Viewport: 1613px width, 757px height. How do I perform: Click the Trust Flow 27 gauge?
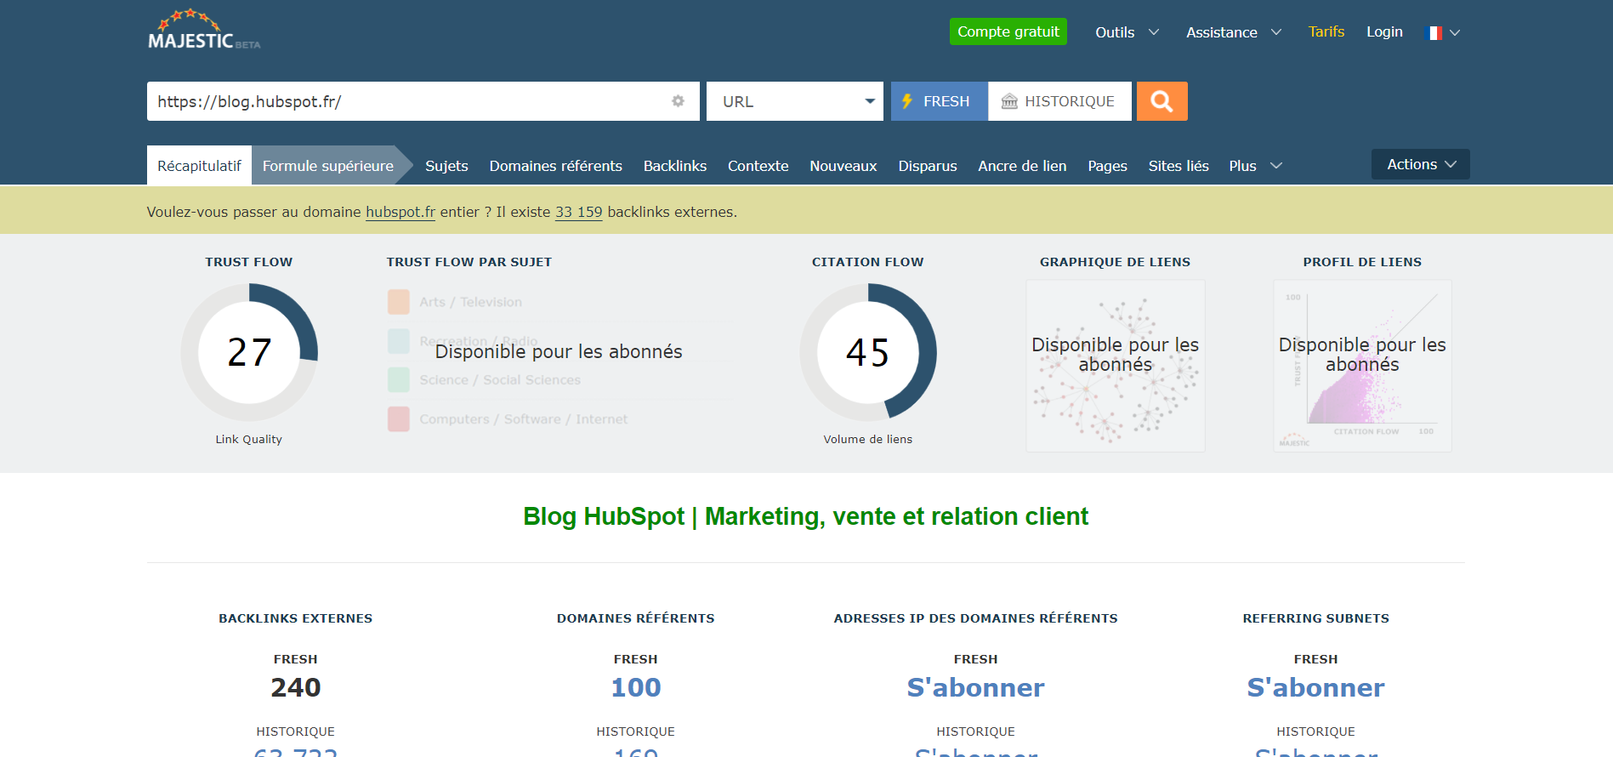click(249, 352)
